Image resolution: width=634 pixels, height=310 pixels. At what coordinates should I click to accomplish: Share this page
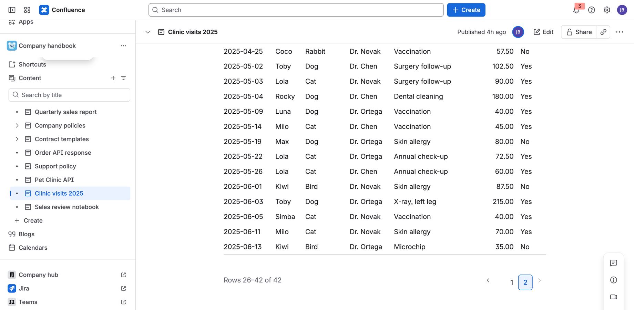coord(579,32)
